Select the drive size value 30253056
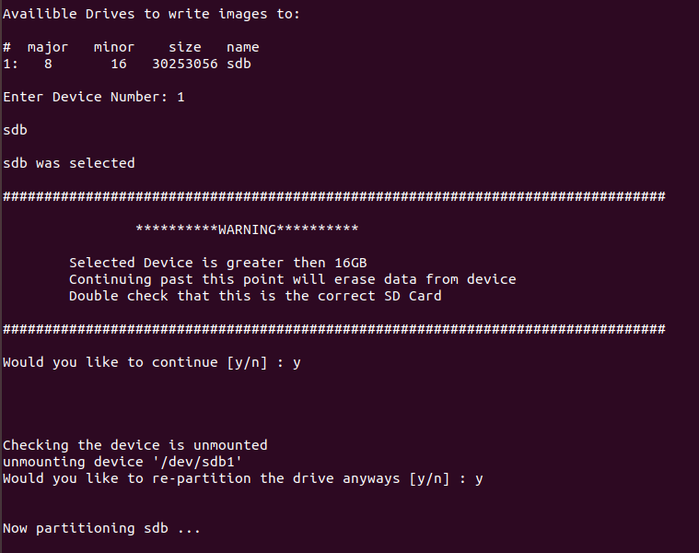Viewport: 699px width, 553px height. tap(184, 64)
